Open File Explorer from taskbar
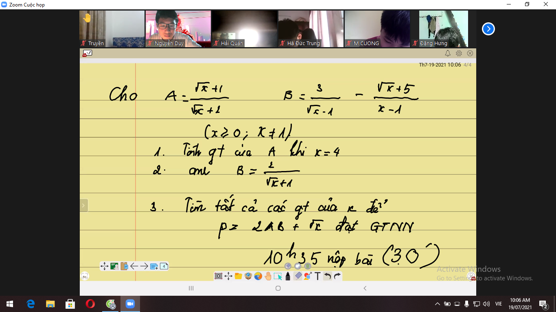Screen dimensions: 556x312 50,304
